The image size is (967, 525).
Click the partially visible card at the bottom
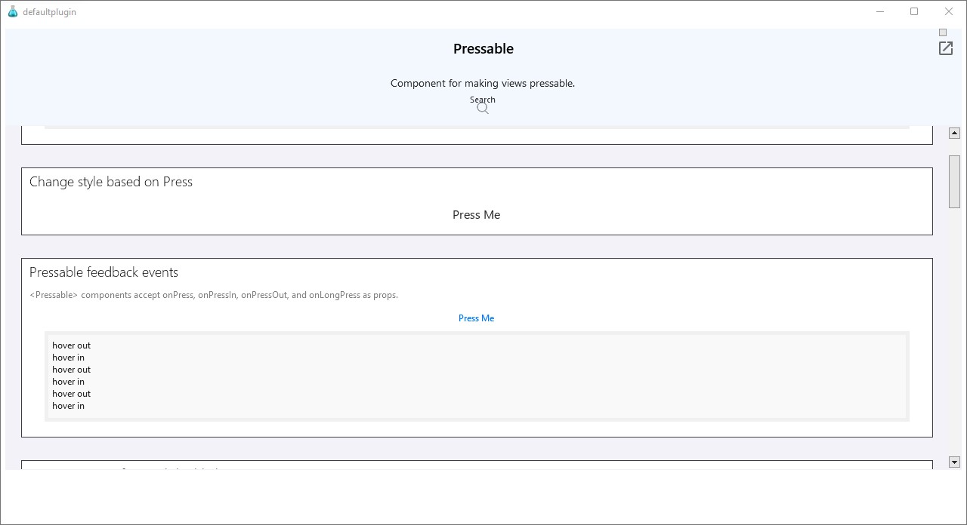[477, 465]
